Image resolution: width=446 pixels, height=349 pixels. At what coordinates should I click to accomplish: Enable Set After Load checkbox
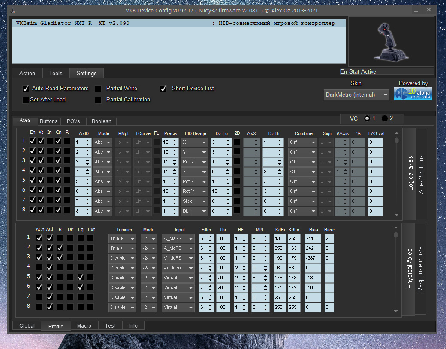point(26,100)
